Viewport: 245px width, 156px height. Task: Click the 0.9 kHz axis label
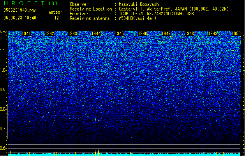(x=4, y=90)
